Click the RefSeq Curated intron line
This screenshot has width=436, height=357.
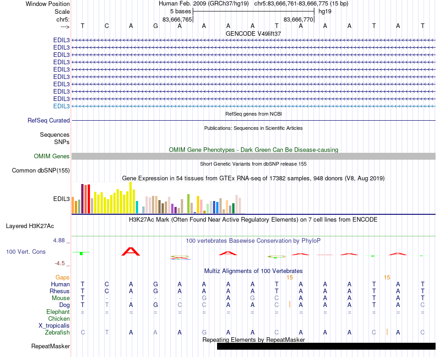tap(254, 120)
